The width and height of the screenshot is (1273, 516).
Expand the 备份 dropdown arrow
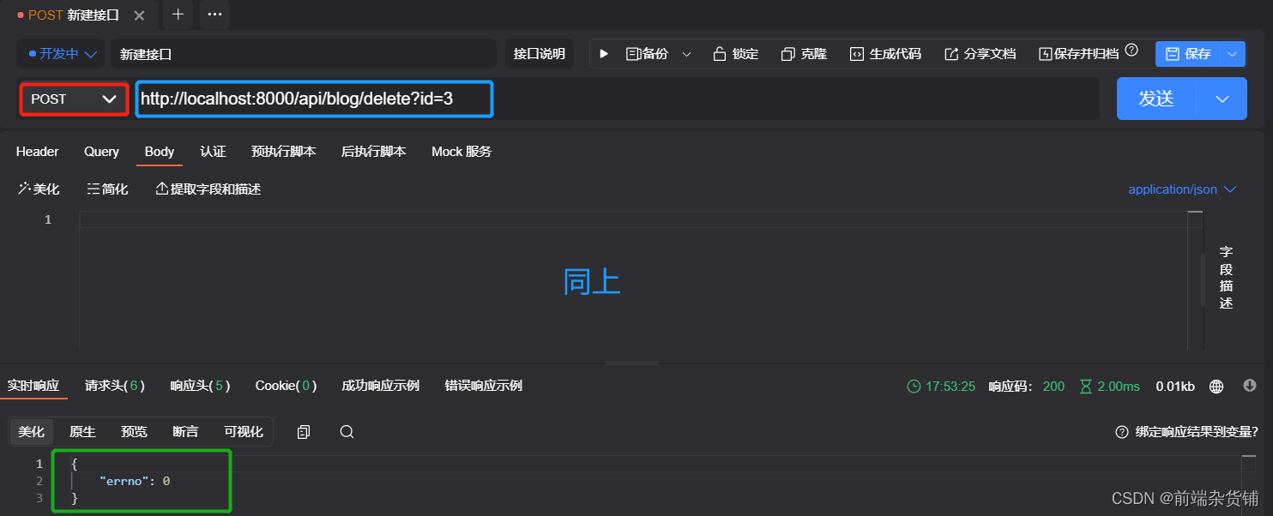click(686, 52)
